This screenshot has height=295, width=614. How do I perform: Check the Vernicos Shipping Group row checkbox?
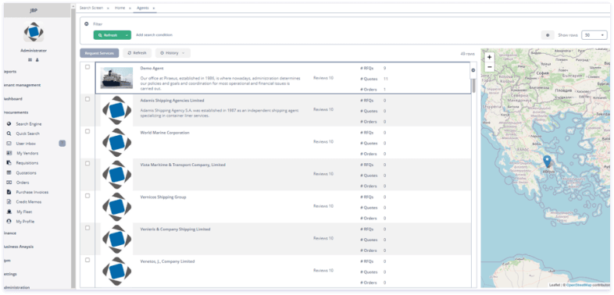[x=87, y=196]
